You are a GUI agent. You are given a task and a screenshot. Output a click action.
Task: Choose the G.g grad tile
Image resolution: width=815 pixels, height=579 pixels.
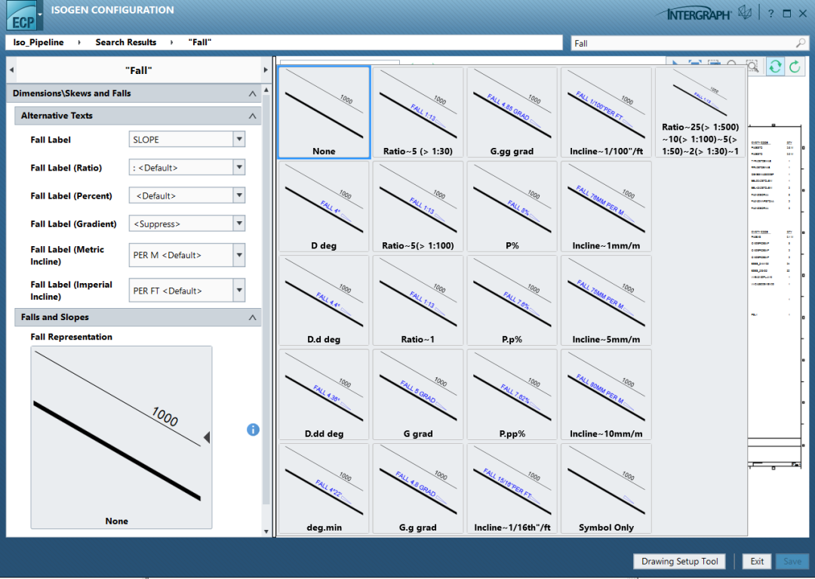tap(418, 488)
